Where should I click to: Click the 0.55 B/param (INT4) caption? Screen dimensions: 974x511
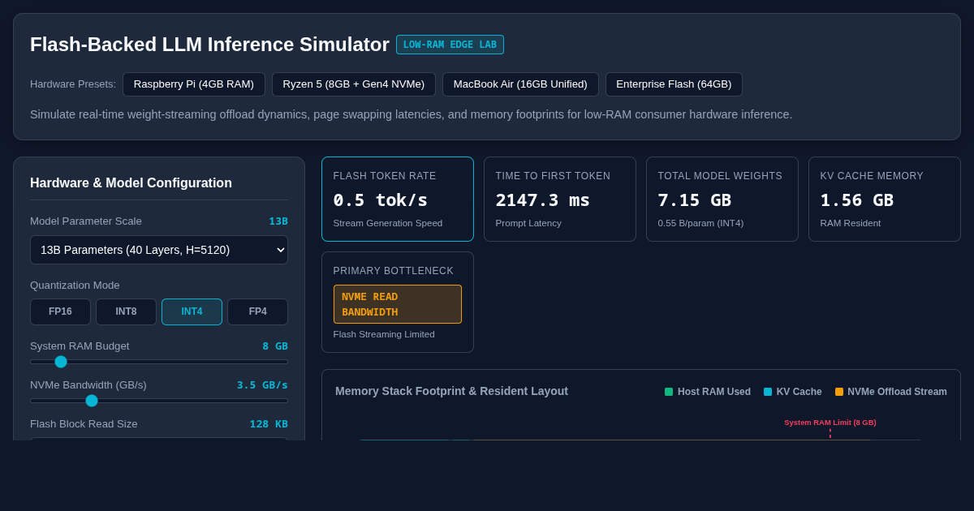tap(700, 223)
